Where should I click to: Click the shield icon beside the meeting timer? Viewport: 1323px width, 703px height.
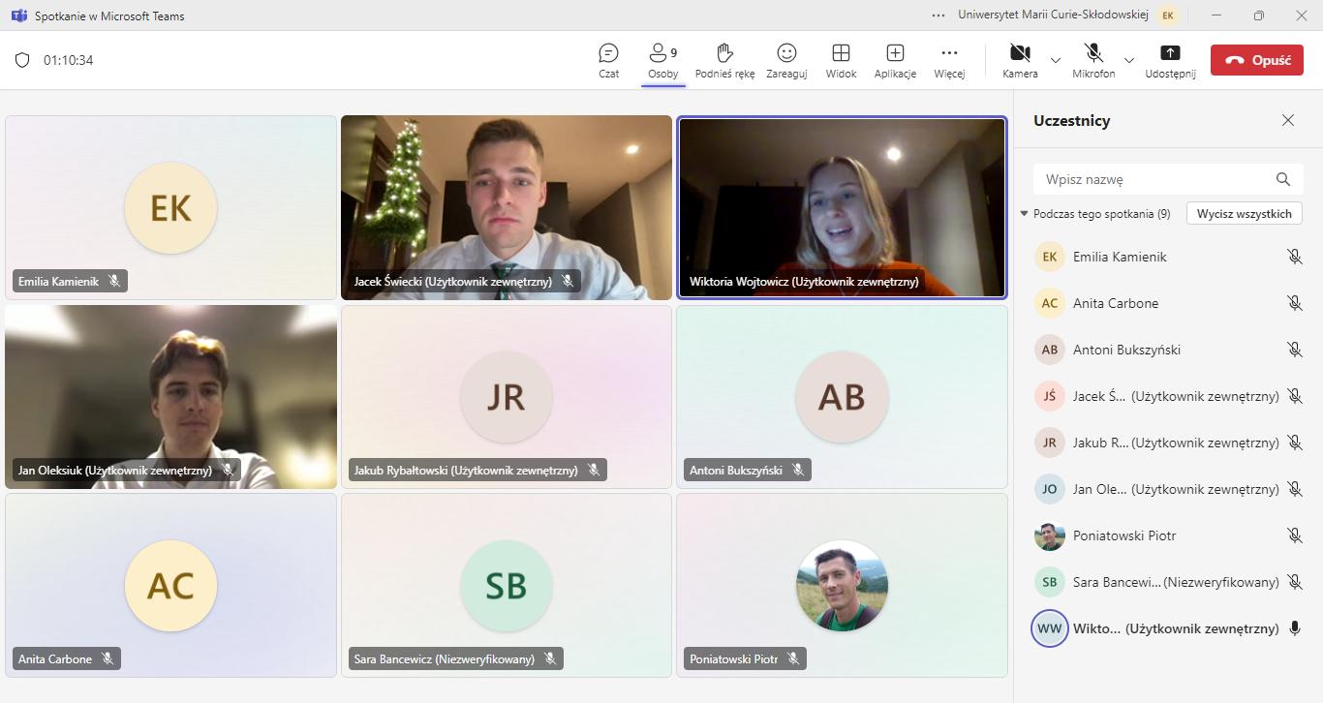[22, 60]
